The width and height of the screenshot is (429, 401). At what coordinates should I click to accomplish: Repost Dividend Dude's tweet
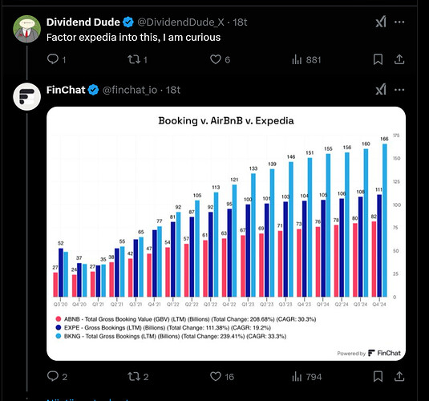(x=137, y=59)
